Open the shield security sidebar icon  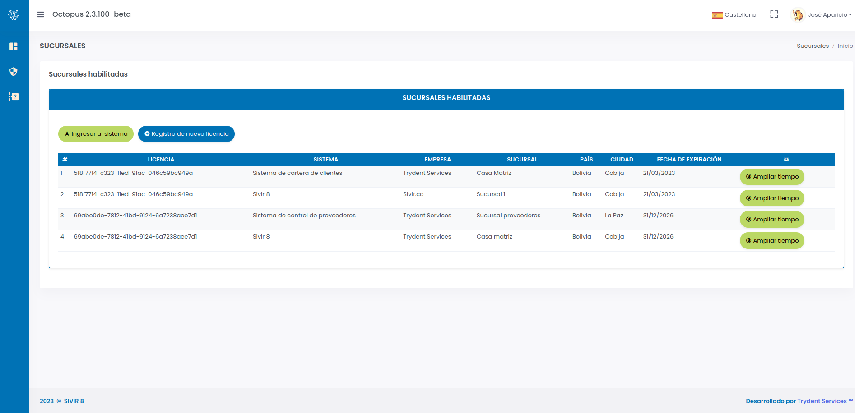[14, 72]
